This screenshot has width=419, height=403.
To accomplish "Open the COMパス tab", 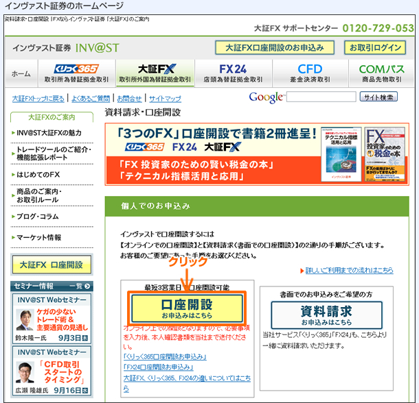I will click(x=382, y=73).
